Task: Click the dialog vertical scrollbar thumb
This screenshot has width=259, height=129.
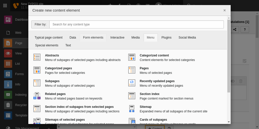Action: 229,56
